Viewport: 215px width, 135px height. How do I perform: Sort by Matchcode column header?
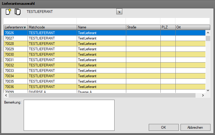[52, 27]
